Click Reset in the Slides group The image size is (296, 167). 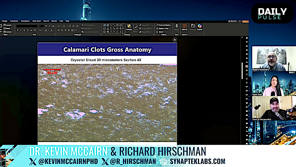point(8,28)
